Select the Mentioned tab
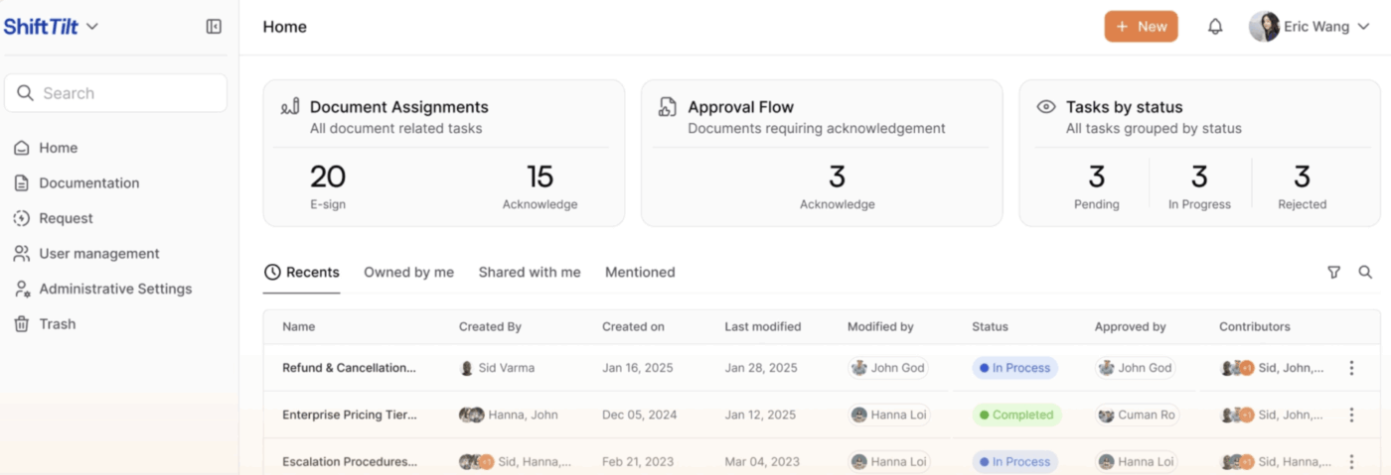The width and height of the screenshot is (1391, 475). point(640,272)
